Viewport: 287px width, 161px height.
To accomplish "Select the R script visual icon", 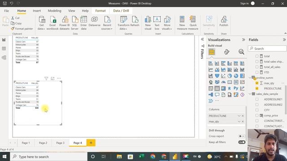I will [x=230, y=89].
